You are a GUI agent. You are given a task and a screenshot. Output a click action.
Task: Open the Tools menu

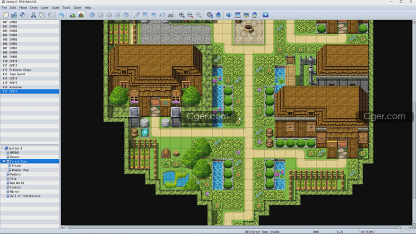(66, 8)
